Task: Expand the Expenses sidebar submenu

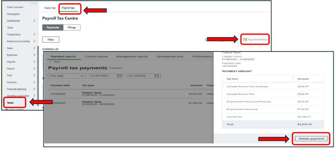Action: click(x=35, y=55)
